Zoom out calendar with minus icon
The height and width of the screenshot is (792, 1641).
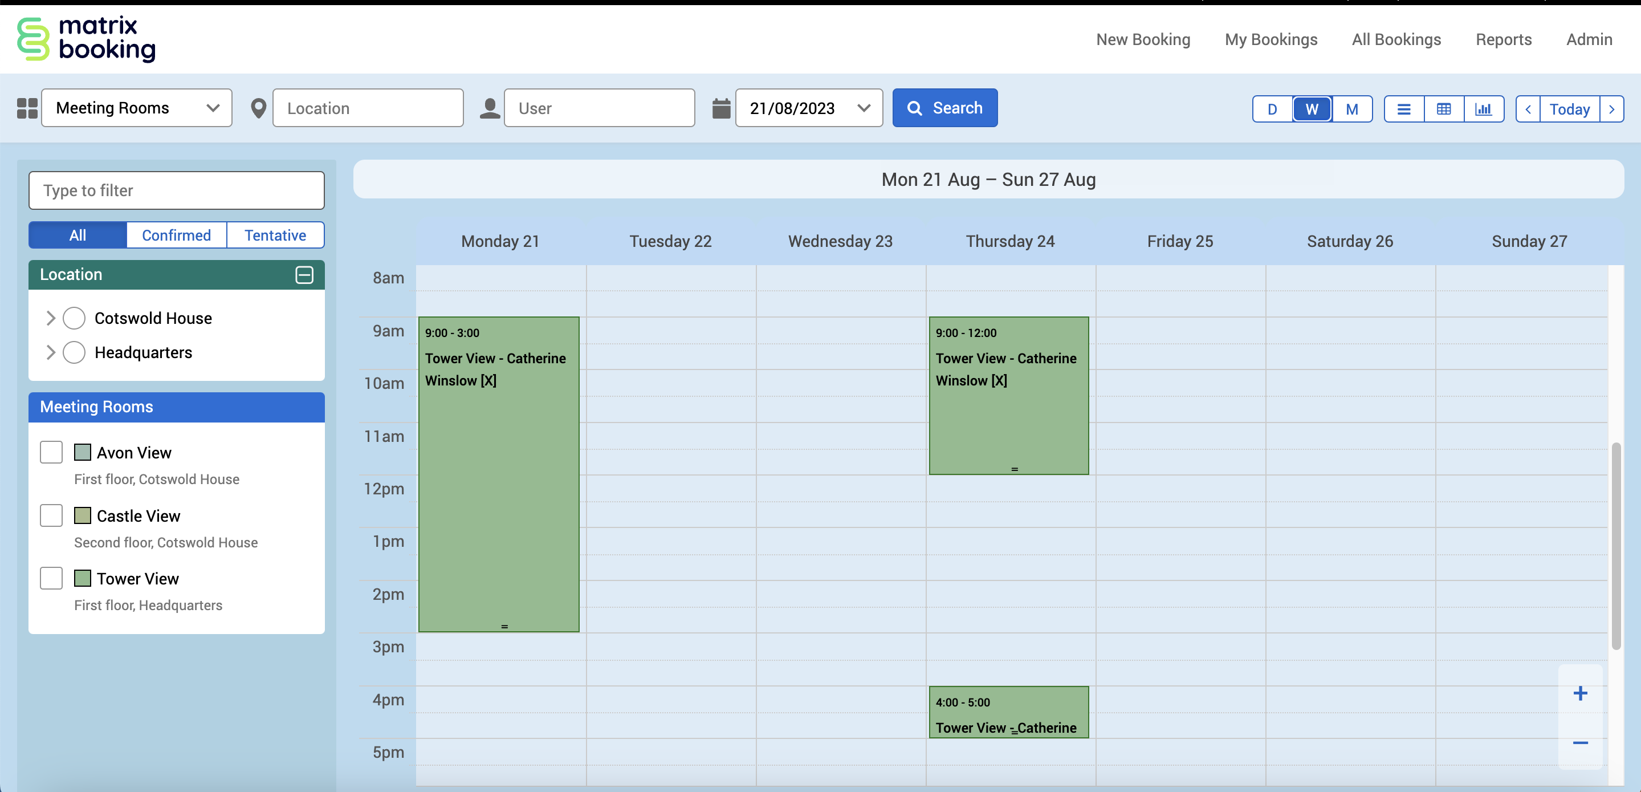click(x=1580, y=743)
